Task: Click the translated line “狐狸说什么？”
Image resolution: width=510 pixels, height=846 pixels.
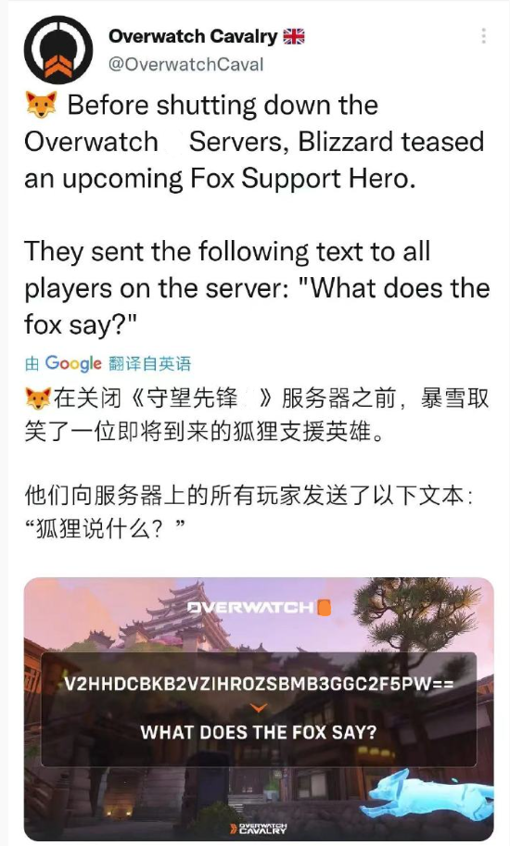Action: 106,529
